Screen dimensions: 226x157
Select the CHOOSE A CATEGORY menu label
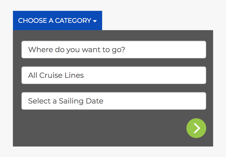coord(54,20)
